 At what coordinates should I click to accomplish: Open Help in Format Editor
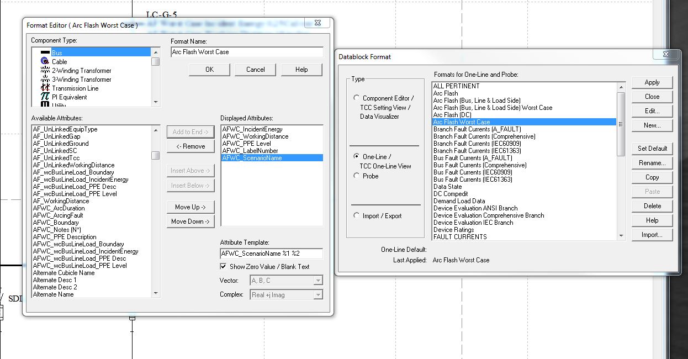click(x=301, y=70)
